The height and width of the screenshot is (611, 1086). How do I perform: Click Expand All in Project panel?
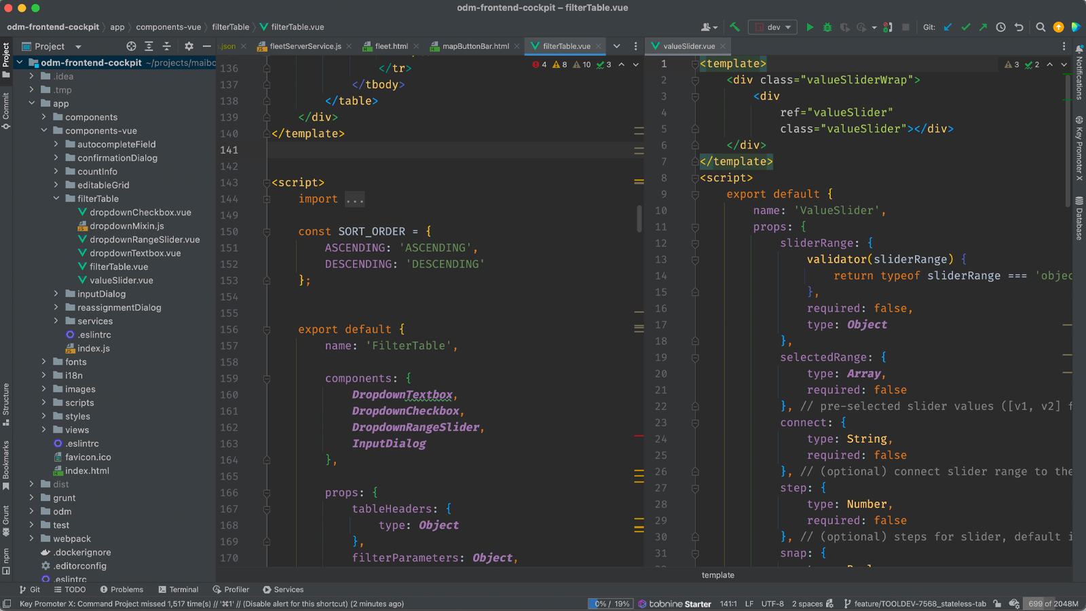tap(149, 46)
